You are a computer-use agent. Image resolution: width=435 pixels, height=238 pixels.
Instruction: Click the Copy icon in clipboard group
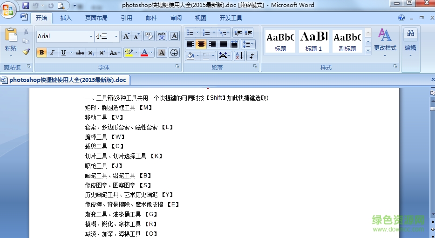pos(26,41)
